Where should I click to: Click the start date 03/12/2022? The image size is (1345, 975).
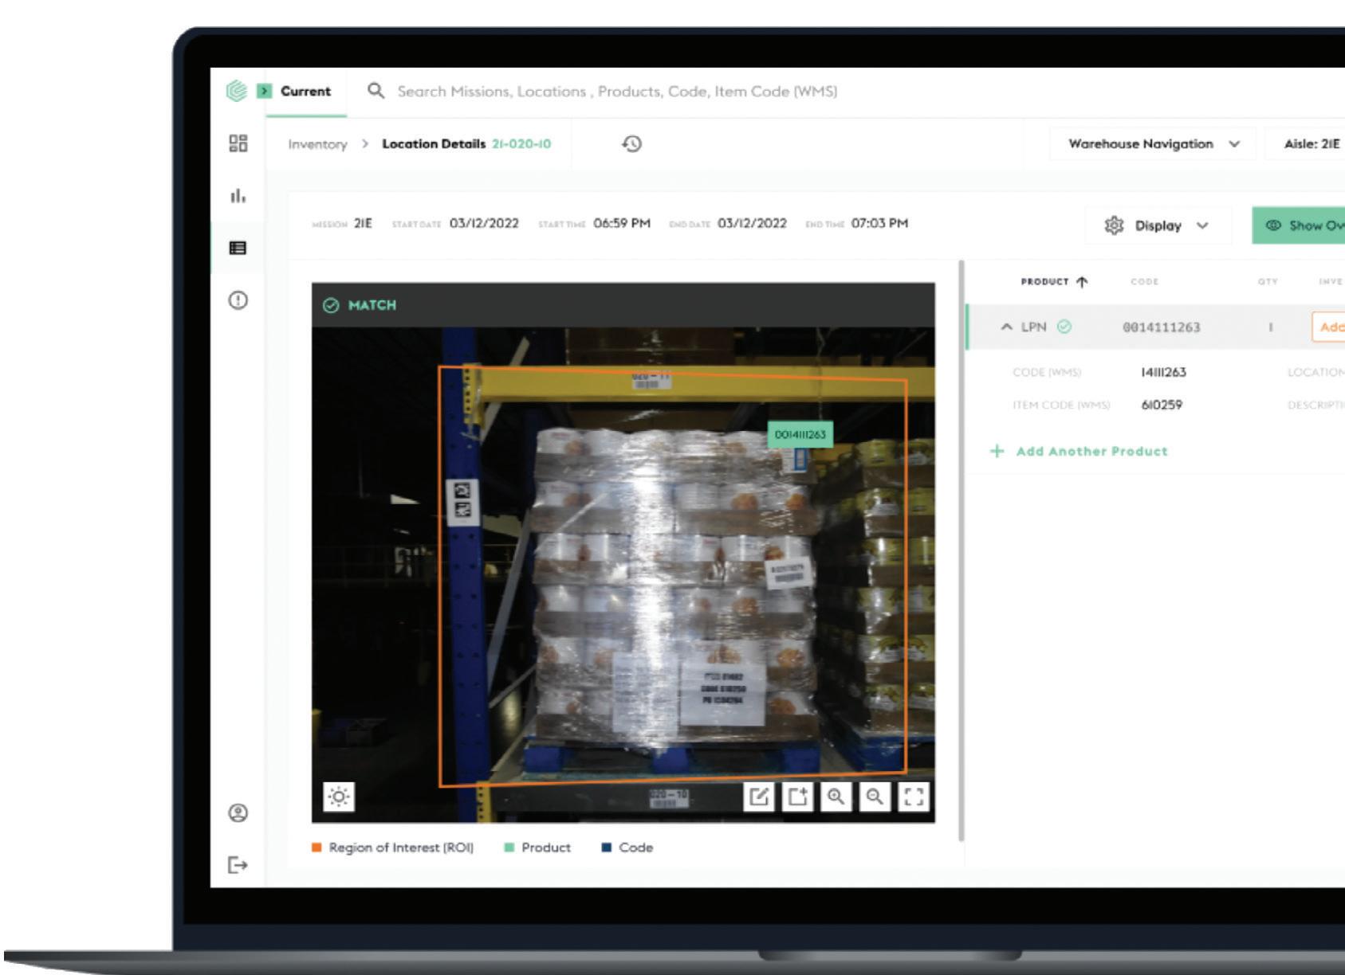(484, 223)
